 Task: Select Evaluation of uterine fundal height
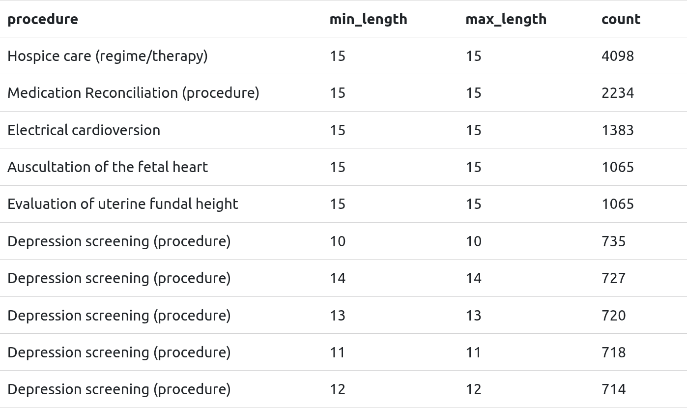point(123,204)
